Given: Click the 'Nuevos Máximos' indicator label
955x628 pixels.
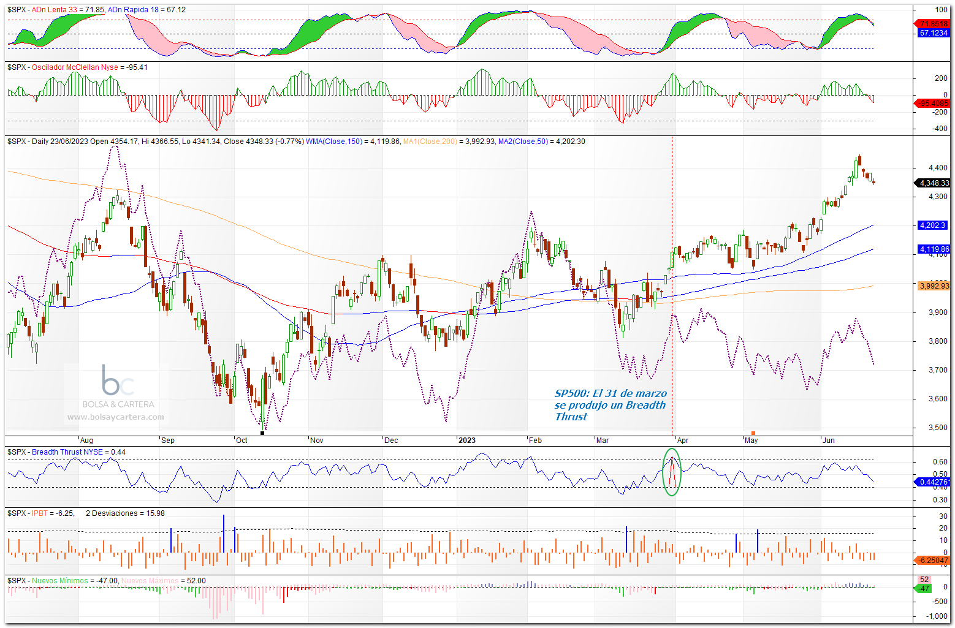Looking at the screenshot, I should [150, 581].
